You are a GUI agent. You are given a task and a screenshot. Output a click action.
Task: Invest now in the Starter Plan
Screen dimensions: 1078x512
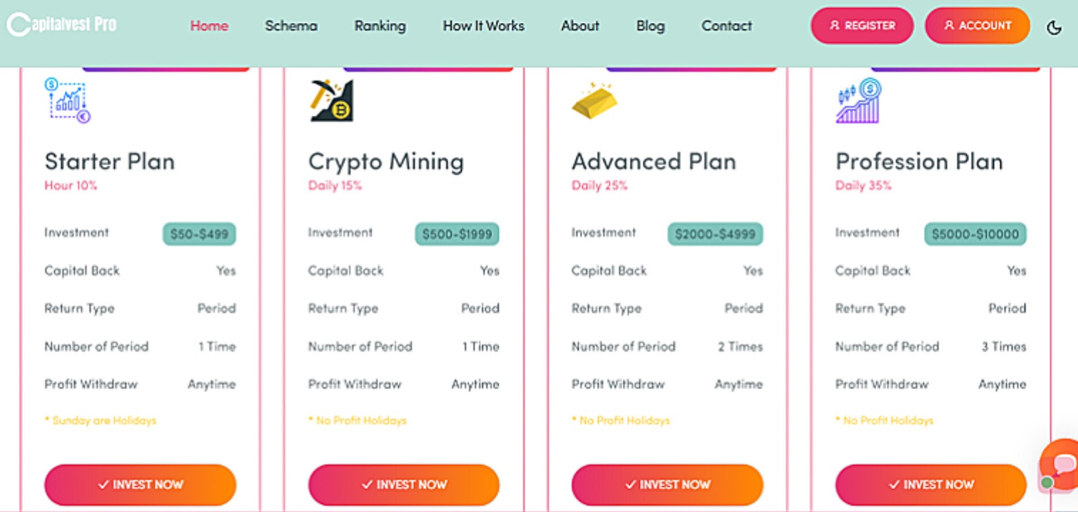click(140, 484)
